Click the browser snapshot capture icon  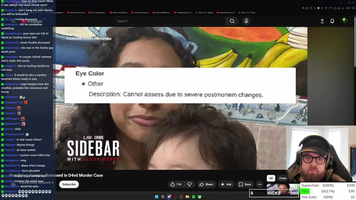(315, 8)
